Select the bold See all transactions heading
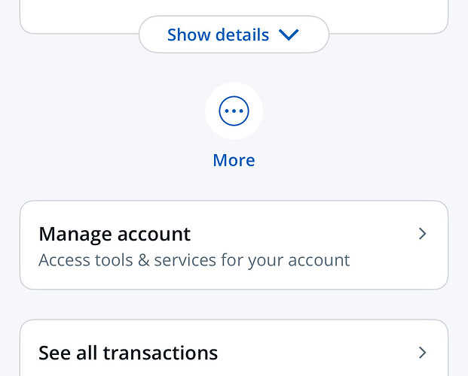This screenshot has width=468, height=376. point(128,352)
